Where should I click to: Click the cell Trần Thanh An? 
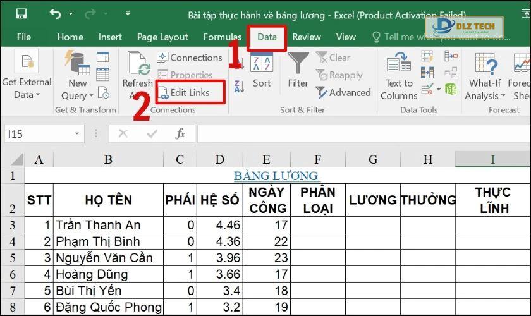pos(108,225)
